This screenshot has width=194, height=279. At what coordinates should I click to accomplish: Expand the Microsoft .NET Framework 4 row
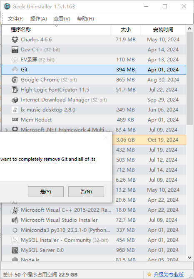coord(6,130)
